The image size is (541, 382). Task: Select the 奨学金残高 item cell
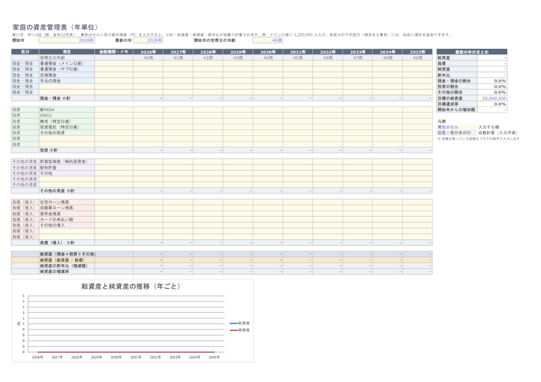[66, 213]
